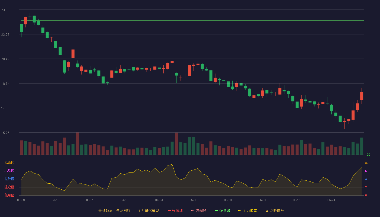Select the first green candlestick at 03-09
The image size is (380, 217).
pyautogui.click(x=21, y=28)
